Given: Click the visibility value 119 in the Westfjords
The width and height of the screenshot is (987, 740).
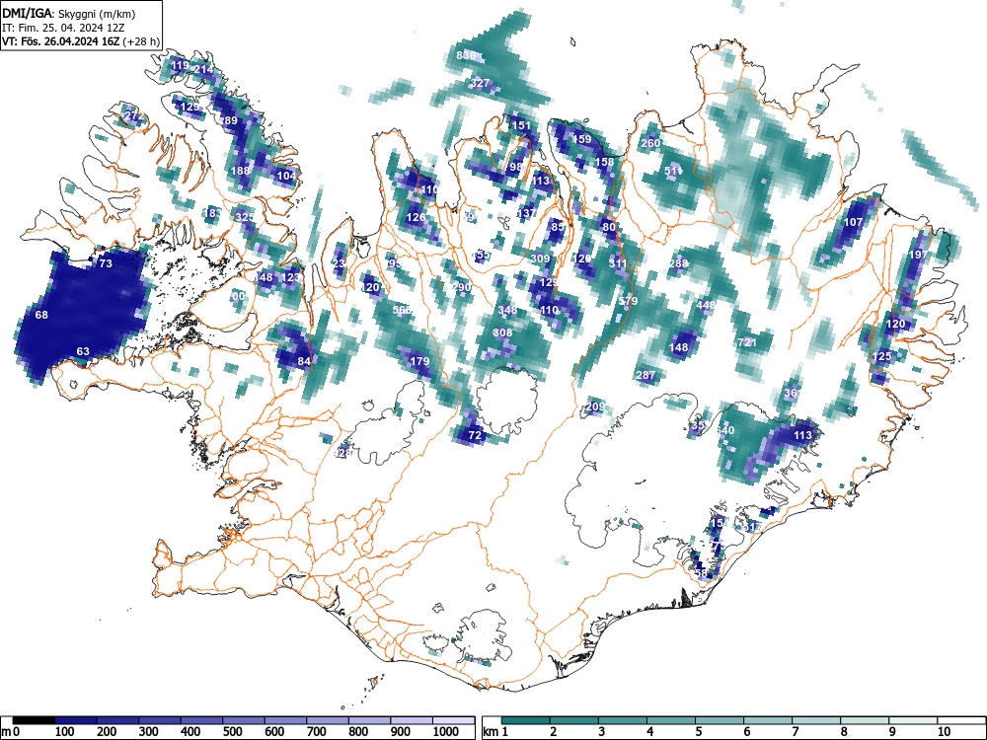Looking at the screenshot, I should coord(180,65).
